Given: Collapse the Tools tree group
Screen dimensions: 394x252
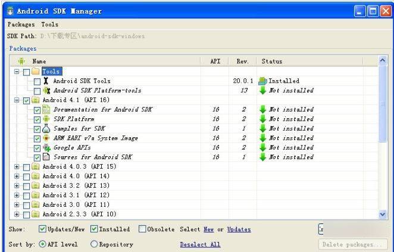Looking at the screenshot, I should pos(17,71).
